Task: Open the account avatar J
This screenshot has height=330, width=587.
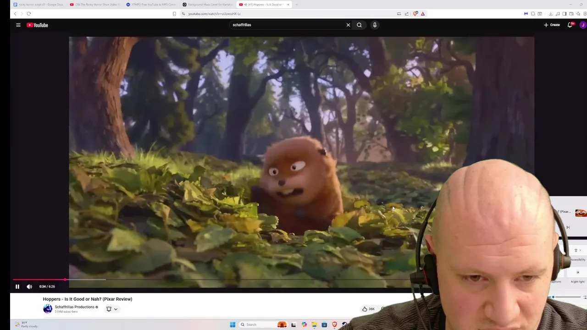Action: 583,25
